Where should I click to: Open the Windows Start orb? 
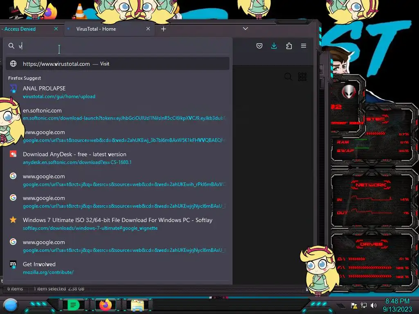point(10,305)
